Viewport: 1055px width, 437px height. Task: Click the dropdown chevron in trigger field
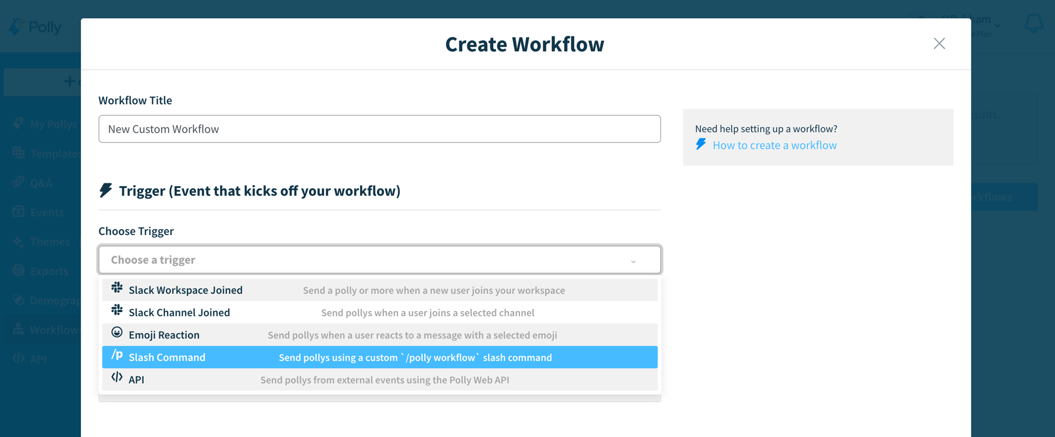634,261
